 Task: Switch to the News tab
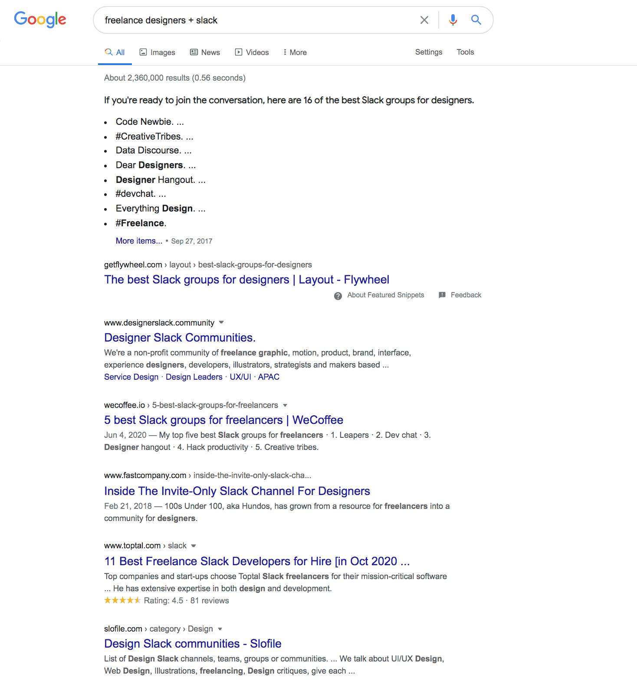205,52
